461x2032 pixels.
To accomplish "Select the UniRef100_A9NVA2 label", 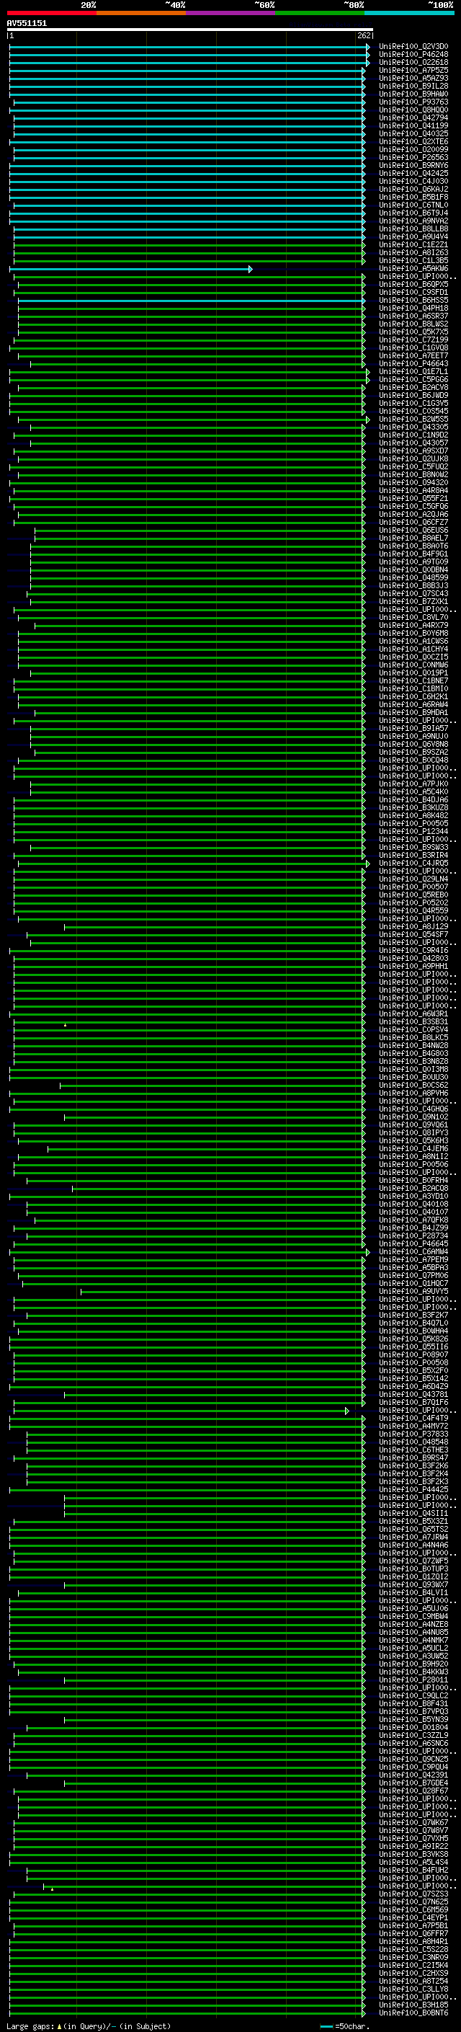I will point(413,221).
